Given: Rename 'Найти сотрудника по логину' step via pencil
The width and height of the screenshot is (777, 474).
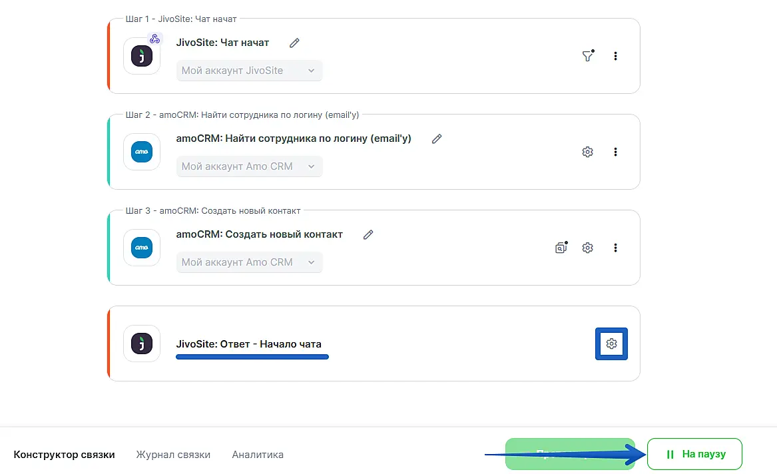Looking at the screenshot, I should point(437,139).
